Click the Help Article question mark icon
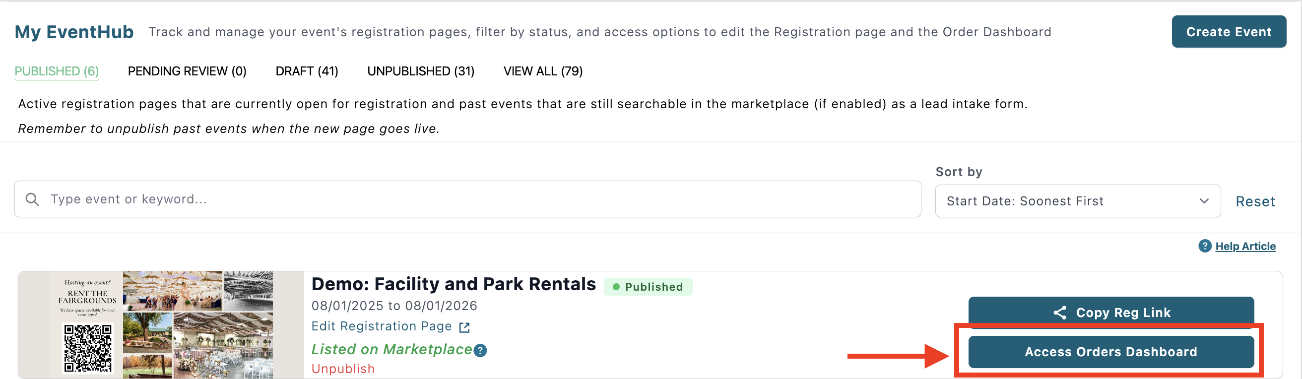This screenshot has height=379, width=1302. pyautogui.click(x=1205, y=246)
